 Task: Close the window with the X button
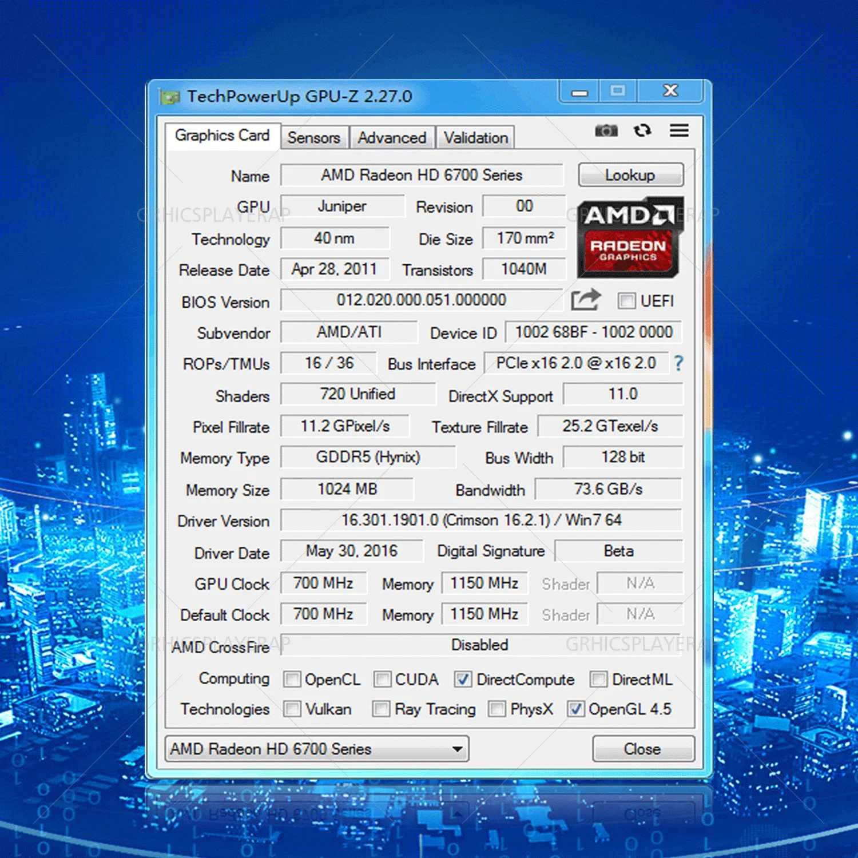pyautogui.click(x=670, y=92)
